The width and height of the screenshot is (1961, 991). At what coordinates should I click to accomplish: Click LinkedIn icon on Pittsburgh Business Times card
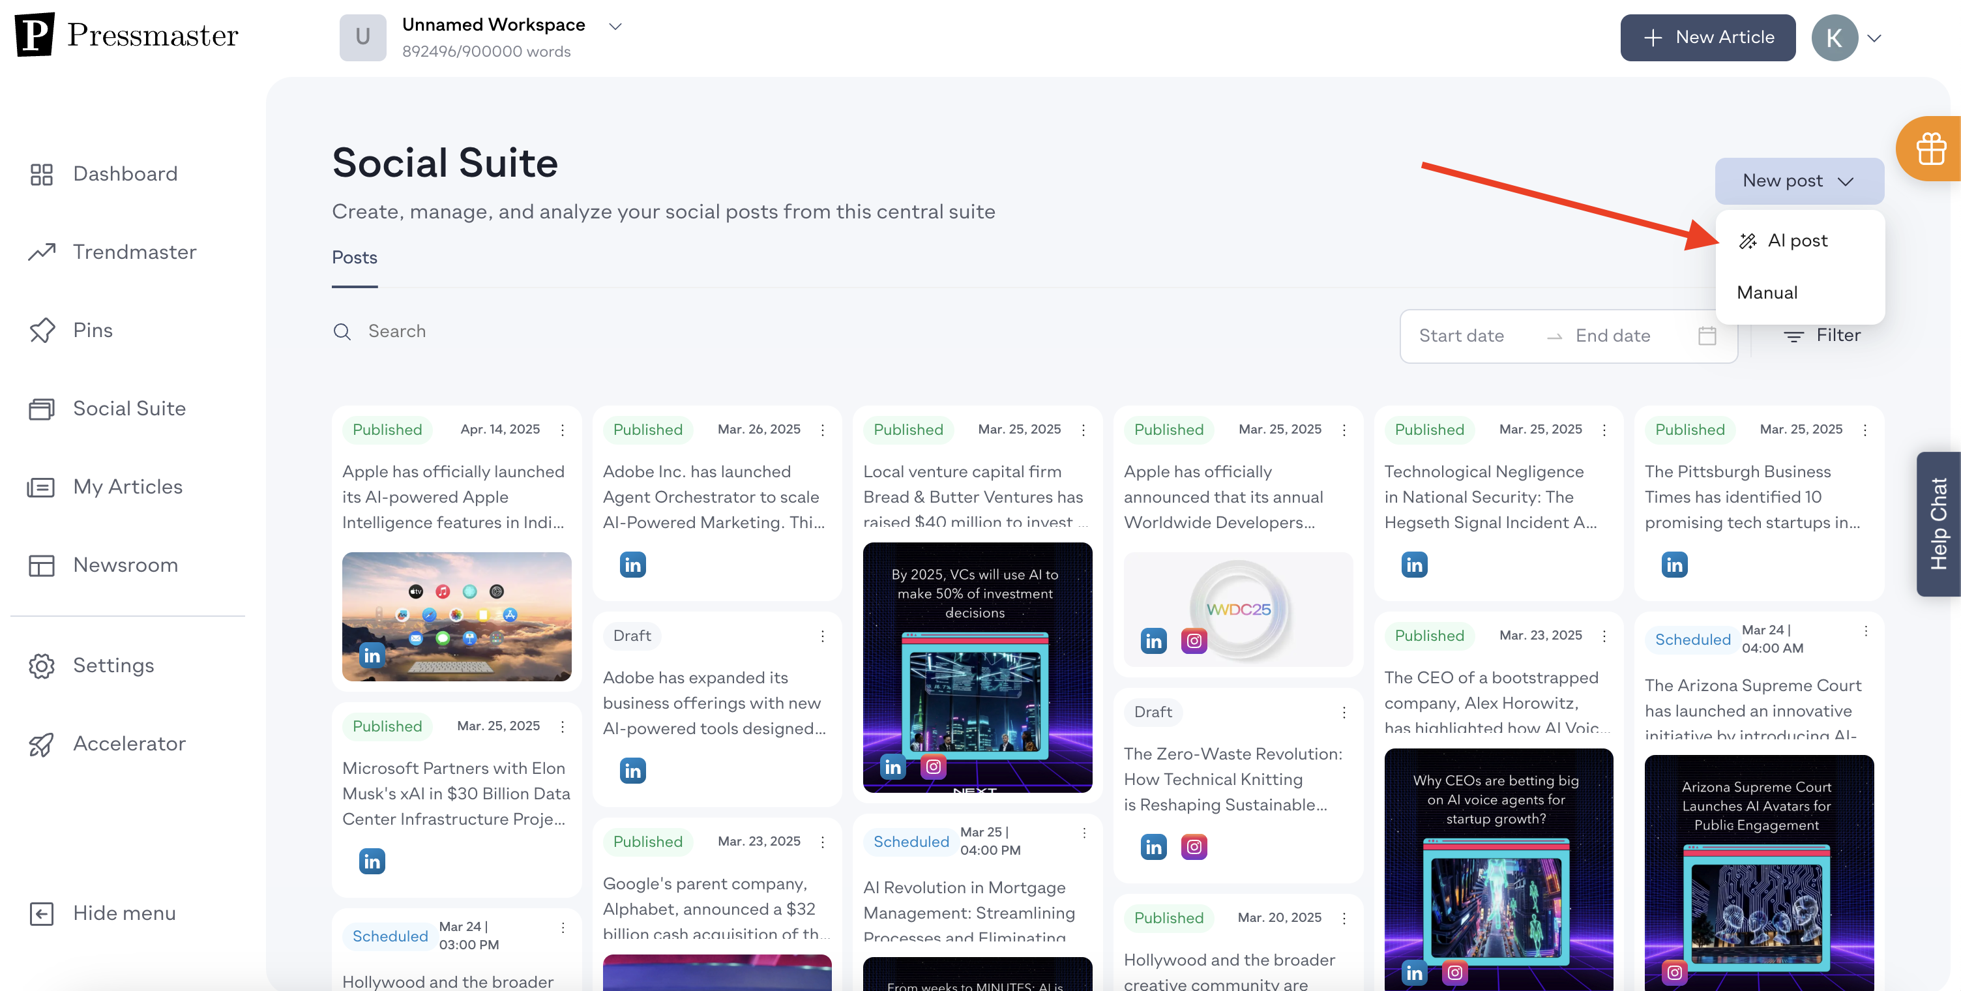pos(1674,565)
